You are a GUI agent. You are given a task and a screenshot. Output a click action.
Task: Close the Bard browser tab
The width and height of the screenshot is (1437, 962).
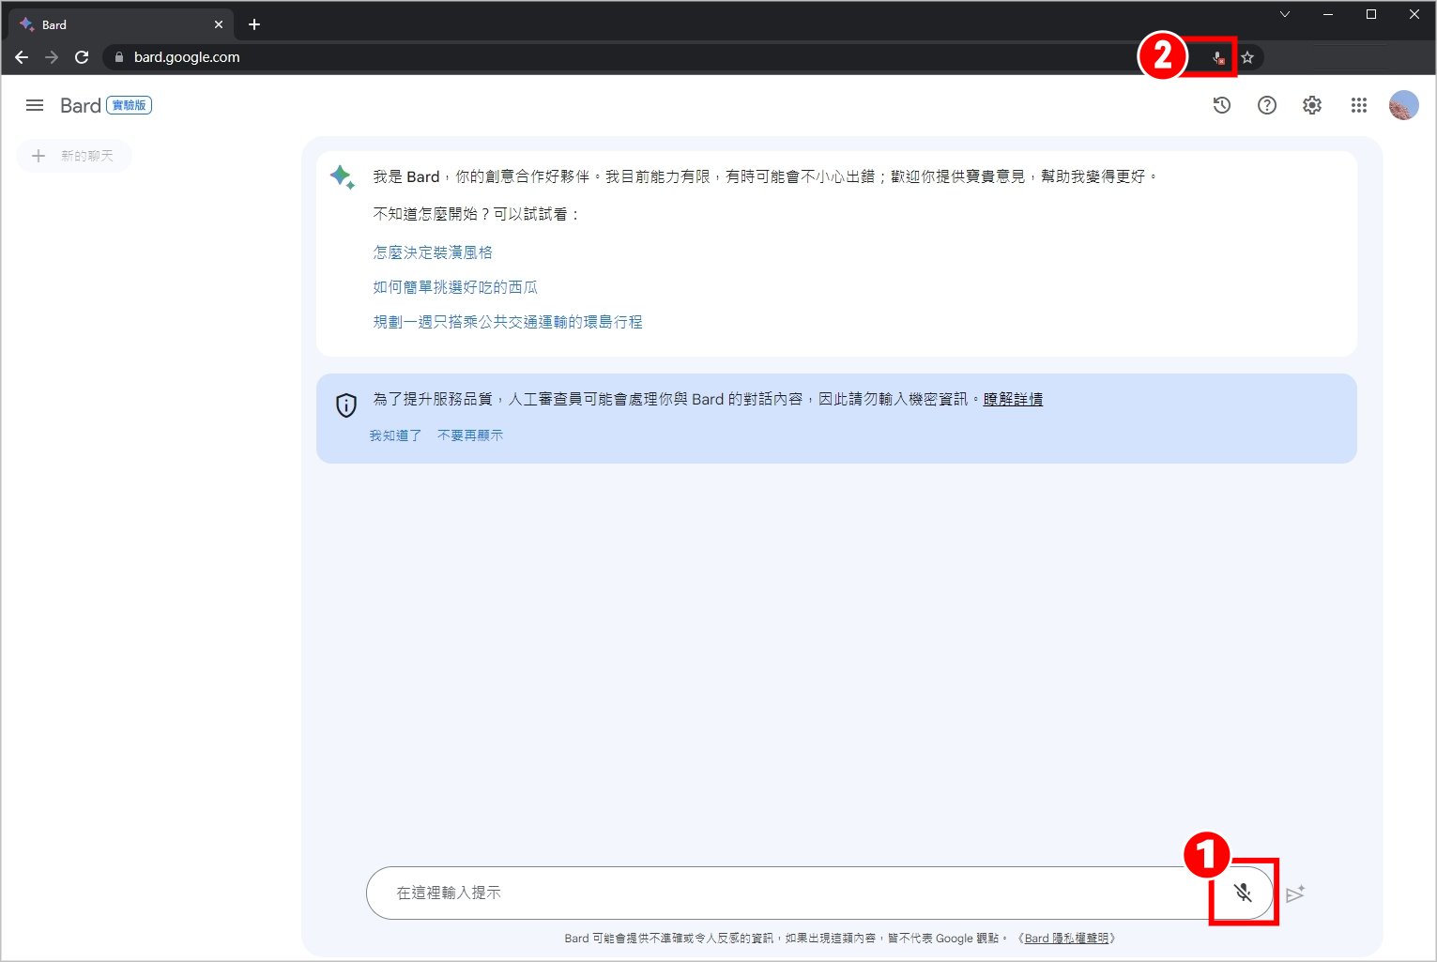(219, 24)
